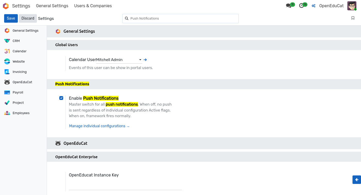Open the activities clock icon

click(301, 6)
